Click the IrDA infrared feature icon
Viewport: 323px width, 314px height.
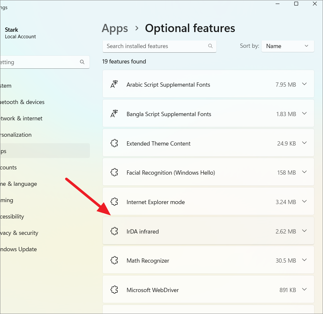point(114,231)
